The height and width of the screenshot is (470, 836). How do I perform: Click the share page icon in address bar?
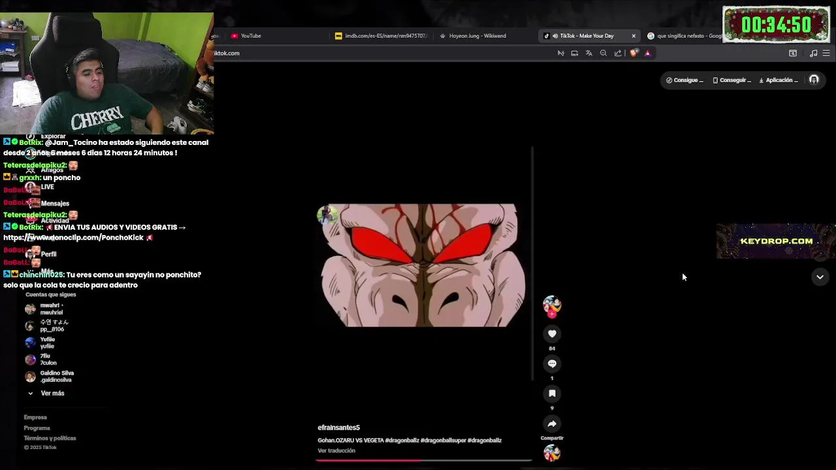(x=618, y=54)
